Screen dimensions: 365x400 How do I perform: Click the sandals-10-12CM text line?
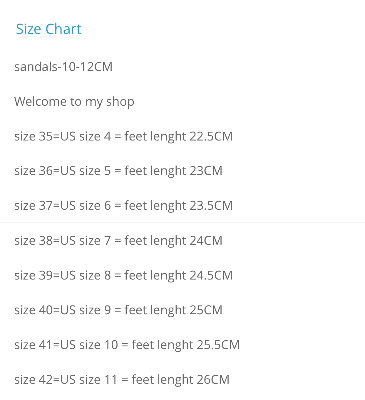63,67
